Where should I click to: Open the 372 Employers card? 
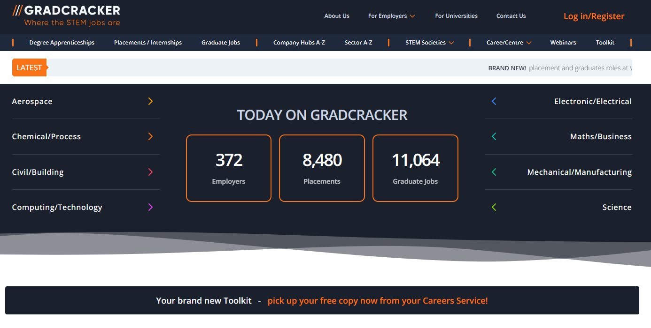point(229,168)
